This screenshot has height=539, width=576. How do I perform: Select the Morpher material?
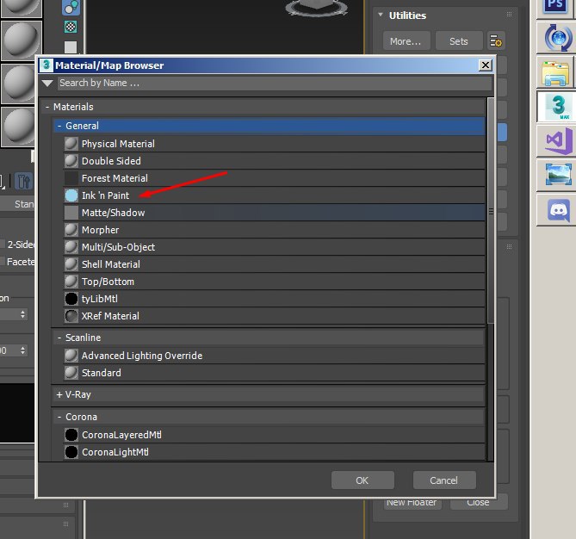click(x=274, y=230)
